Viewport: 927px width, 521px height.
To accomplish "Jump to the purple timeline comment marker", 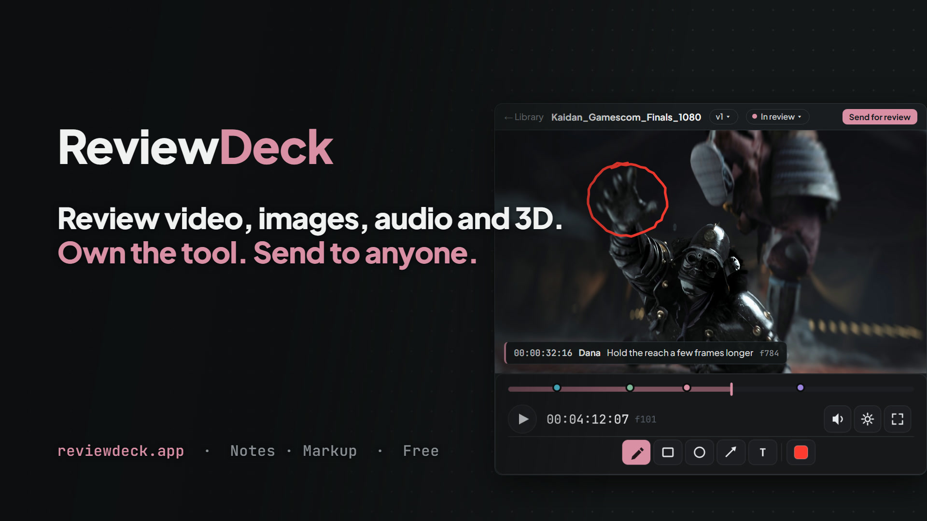I will pyautogui.click(x=801, y=387).
